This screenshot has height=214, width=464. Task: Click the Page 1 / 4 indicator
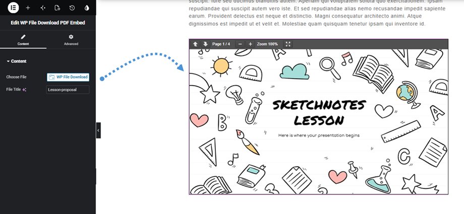tap(221, 44)
